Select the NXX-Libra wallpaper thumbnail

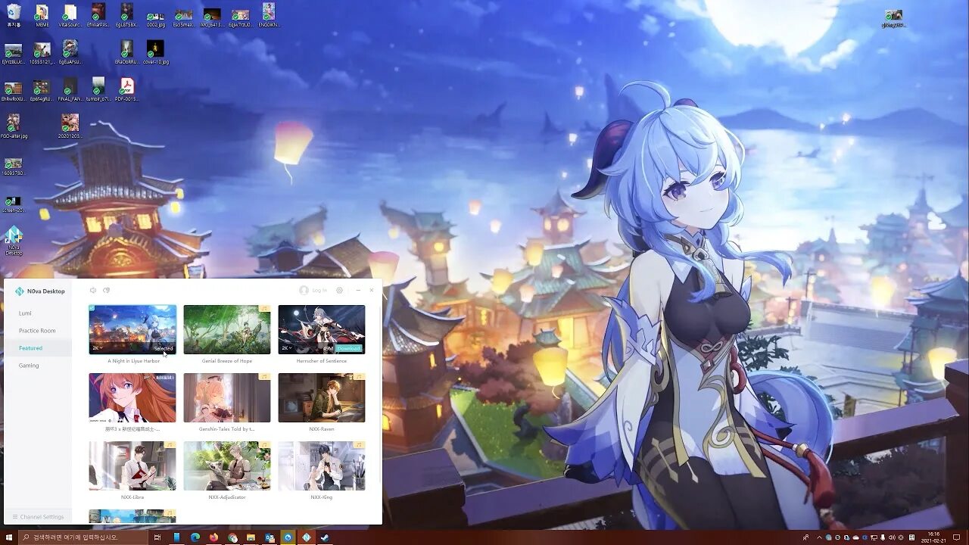(x=132, y=466)
